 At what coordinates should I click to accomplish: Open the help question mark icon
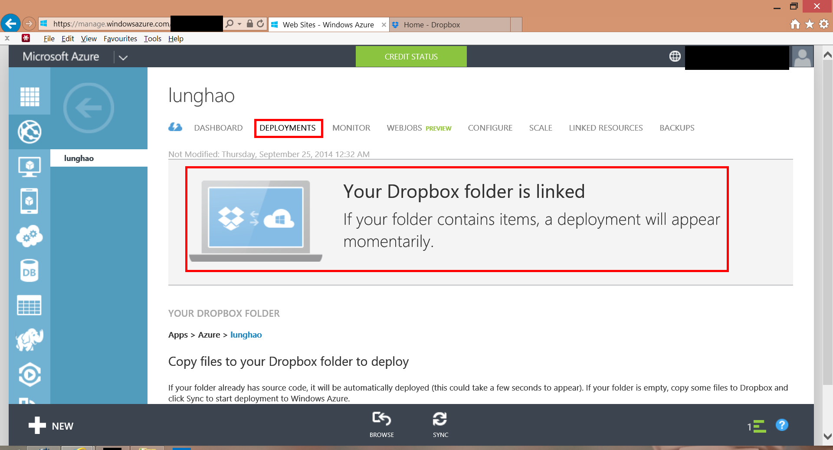coord(782,425)
